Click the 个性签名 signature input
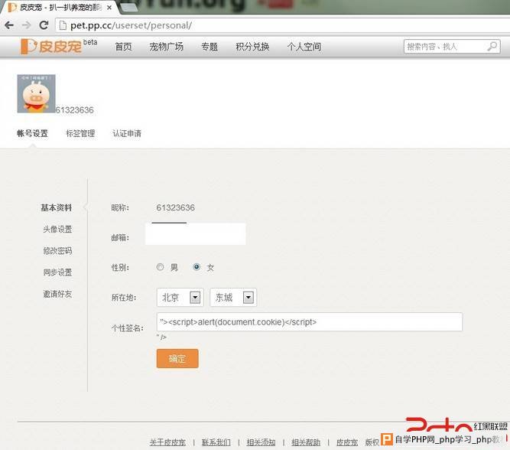 click(310, 322)
